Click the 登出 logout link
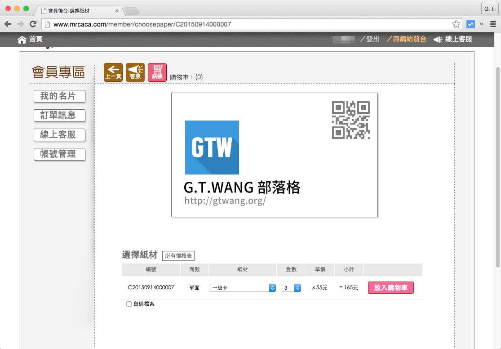This screenshot has height=349, width=501. [x=372, y=40]
